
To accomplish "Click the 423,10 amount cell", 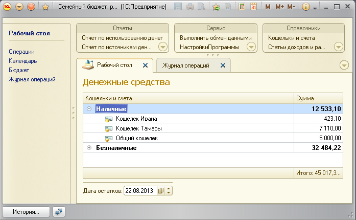I will click(x=318, y=119).
